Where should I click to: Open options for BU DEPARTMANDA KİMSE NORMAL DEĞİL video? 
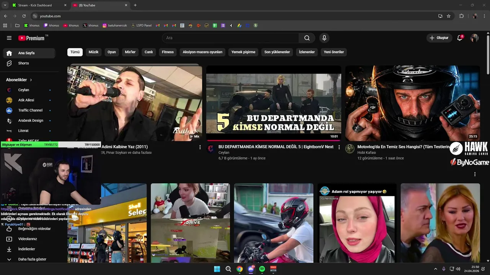point(339,147)
